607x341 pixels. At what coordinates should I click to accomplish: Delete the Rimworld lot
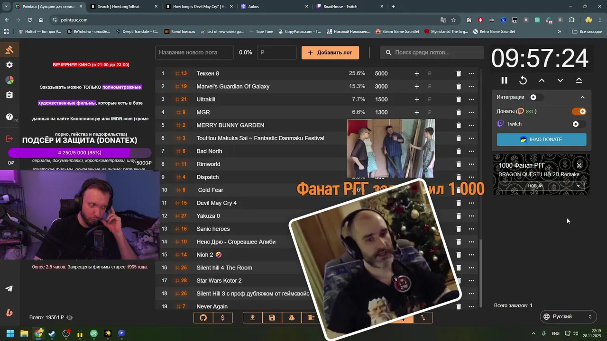coord(459,164)
